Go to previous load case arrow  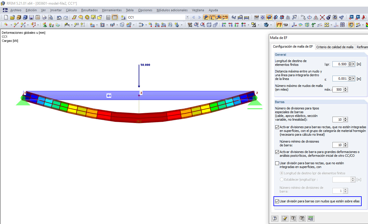[x=193, y=17]
